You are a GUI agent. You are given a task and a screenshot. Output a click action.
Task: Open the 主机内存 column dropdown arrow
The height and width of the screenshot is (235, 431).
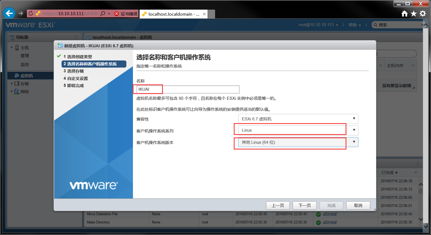click(413, 65)
